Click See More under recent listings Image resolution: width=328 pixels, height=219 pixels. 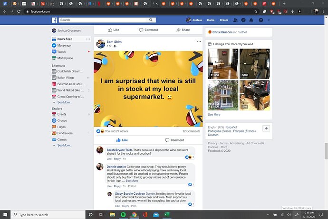coord(214,115)
